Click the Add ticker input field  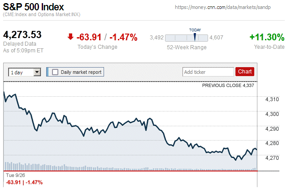pos(208,72)
